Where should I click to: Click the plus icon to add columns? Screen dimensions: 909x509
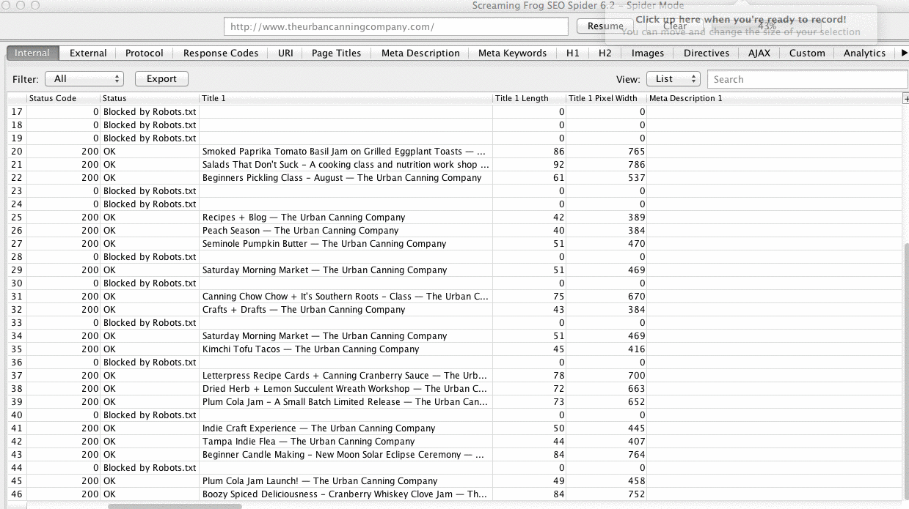pyautogui.click(x=905, y=98)
